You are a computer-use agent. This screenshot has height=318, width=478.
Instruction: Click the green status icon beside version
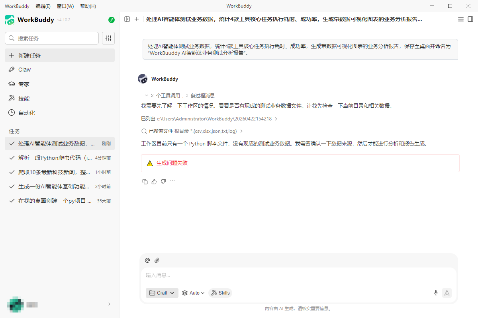coord(112,20)
